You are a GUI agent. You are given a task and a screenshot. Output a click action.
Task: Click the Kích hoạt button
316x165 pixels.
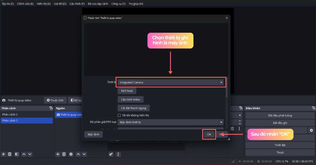127,91
